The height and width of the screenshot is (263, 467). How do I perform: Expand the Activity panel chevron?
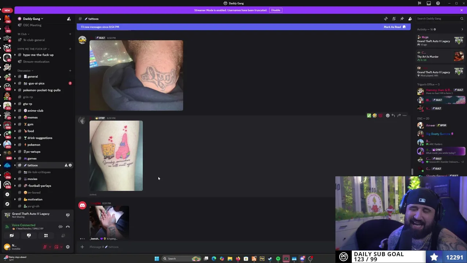click(462, 29)
